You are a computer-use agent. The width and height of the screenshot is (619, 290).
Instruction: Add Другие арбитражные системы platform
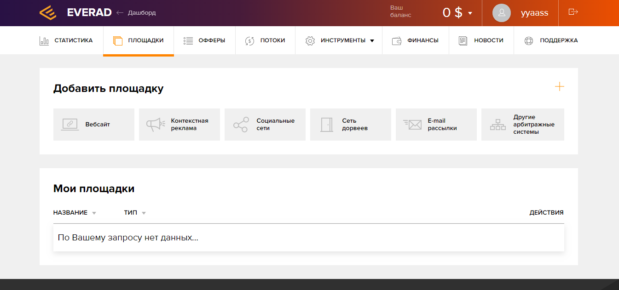(x=523, y=125)
